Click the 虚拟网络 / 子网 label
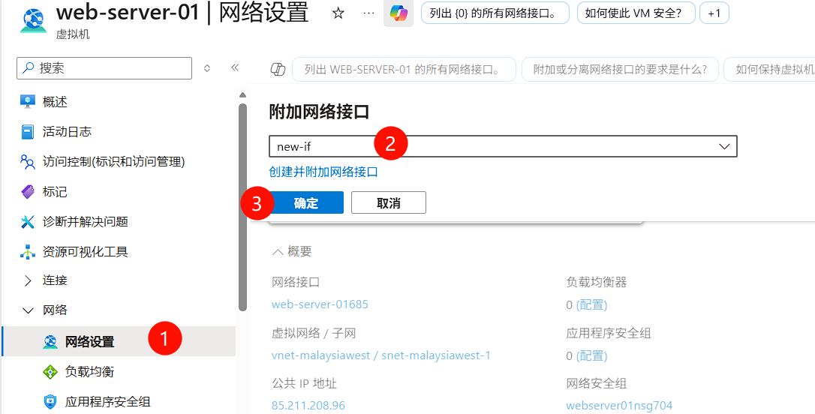The image size is (815, 414). (314, 333)
